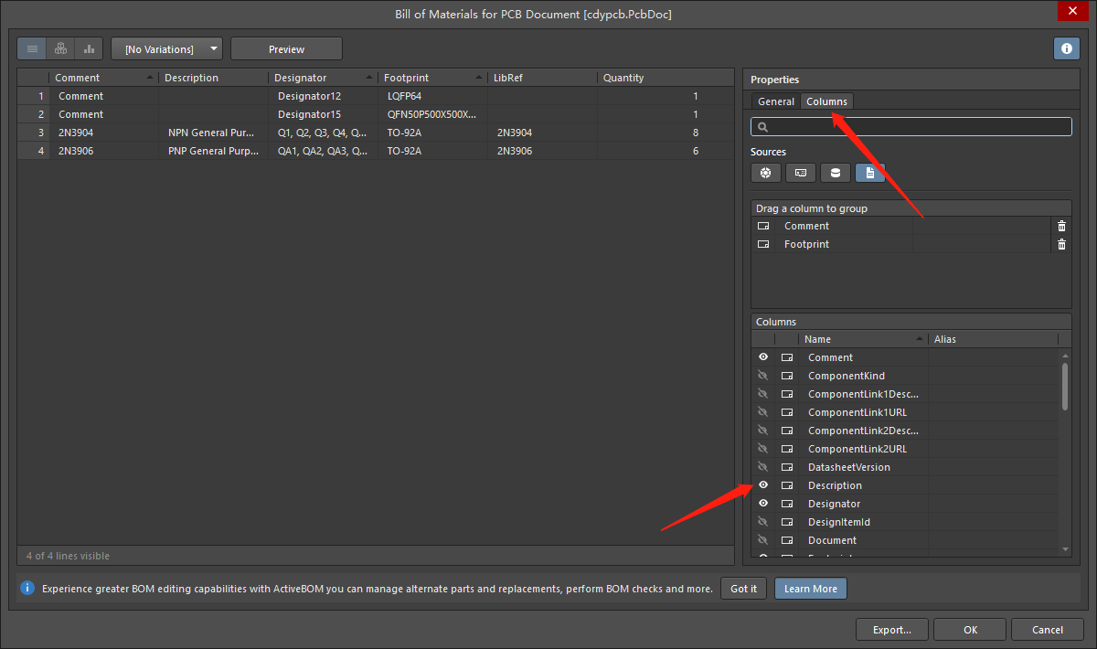Toggle the component parameters source icon
The image size is (1097, 649).
tap(765, 172)
